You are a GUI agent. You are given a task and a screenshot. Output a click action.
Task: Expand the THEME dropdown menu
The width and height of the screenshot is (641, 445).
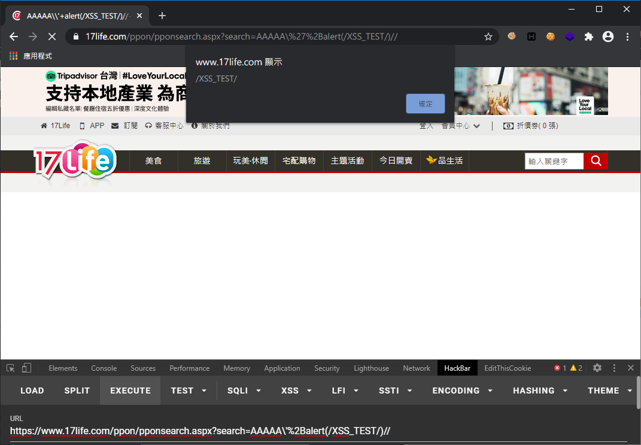pos(609,390)
